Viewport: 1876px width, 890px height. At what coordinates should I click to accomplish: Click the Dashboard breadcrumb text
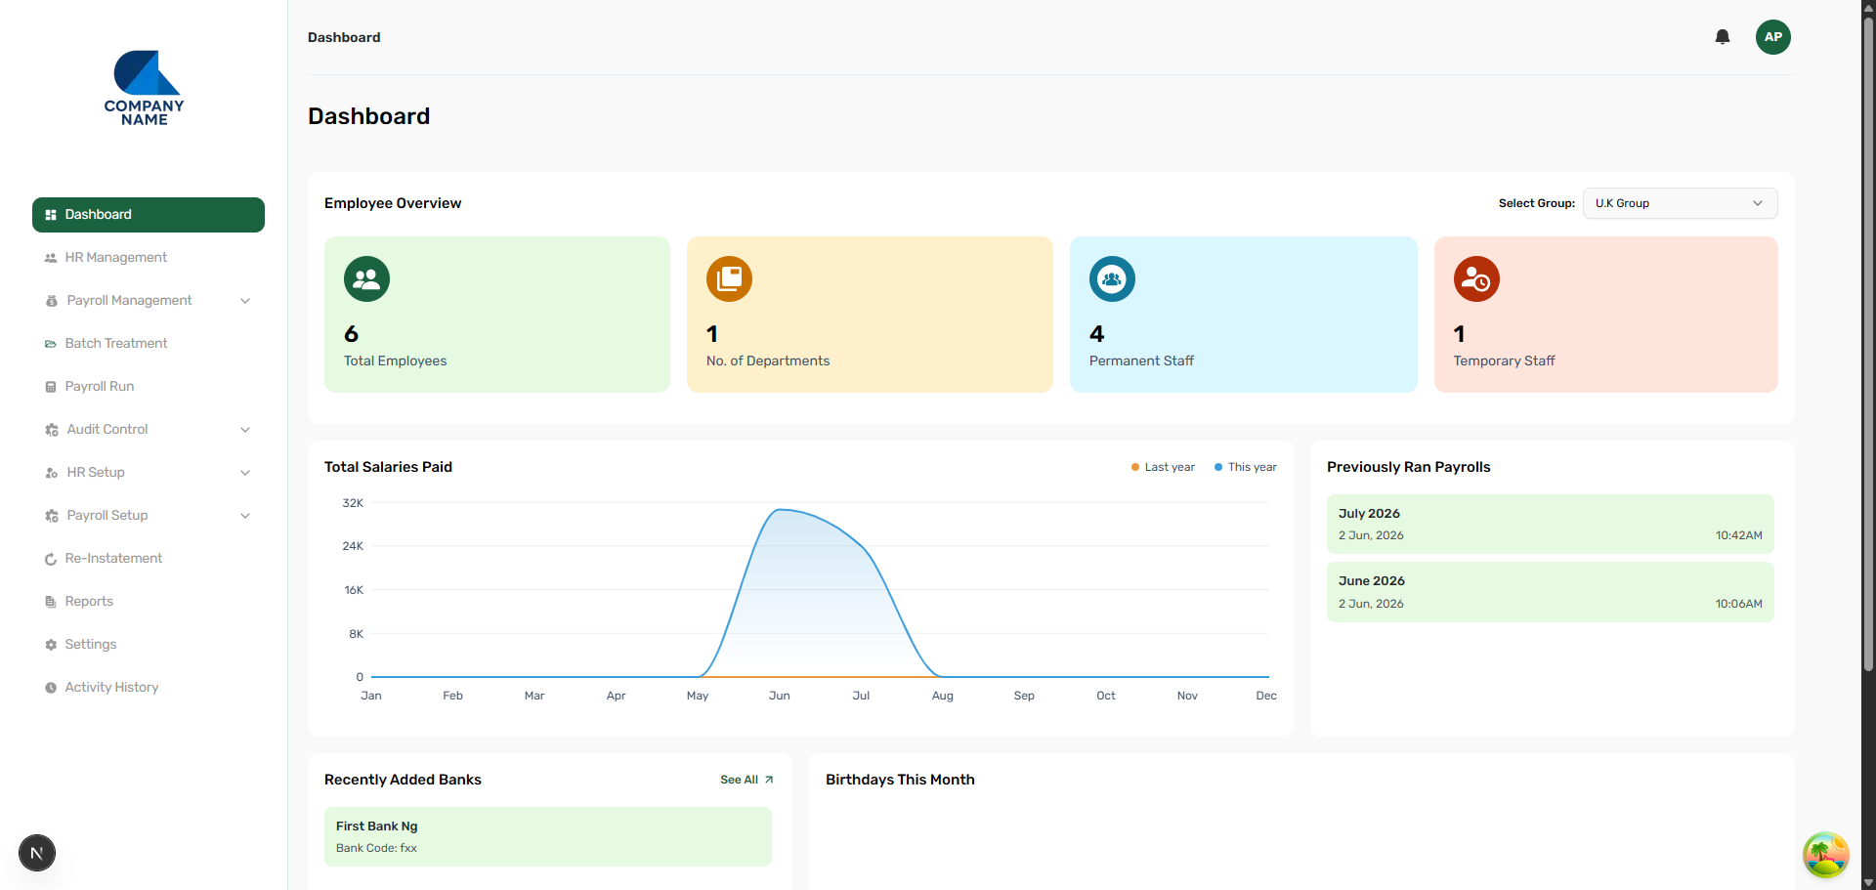344,37
